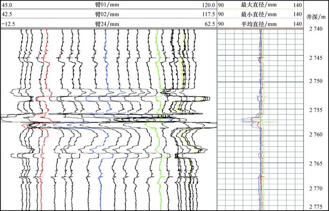329x211 pixels.
Task: Select the 42.5 minimum scale value
Action: [7, 14]
